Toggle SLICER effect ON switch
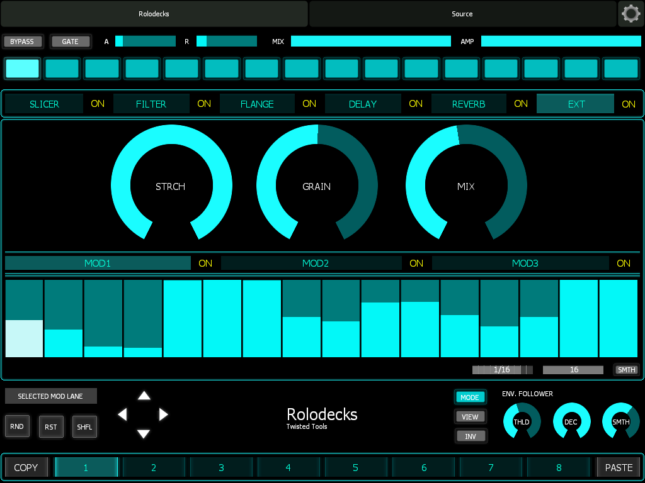The image size is (645, 483). (98, 104)
